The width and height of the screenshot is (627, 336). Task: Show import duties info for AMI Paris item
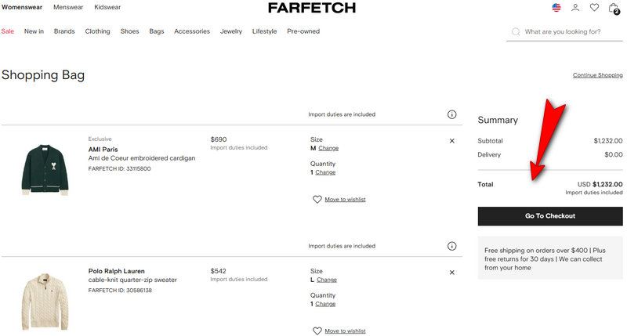[x=451, y=114]
